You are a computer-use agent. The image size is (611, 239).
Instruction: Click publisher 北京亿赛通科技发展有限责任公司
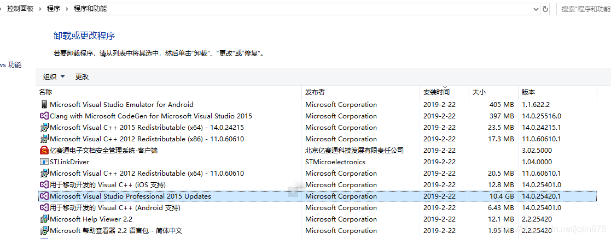(354, 151)
